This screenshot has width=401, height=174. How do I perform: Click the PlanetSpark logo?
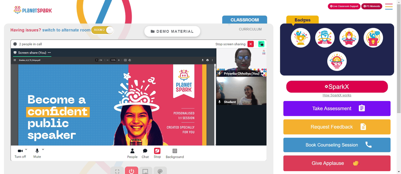[33, 10]
